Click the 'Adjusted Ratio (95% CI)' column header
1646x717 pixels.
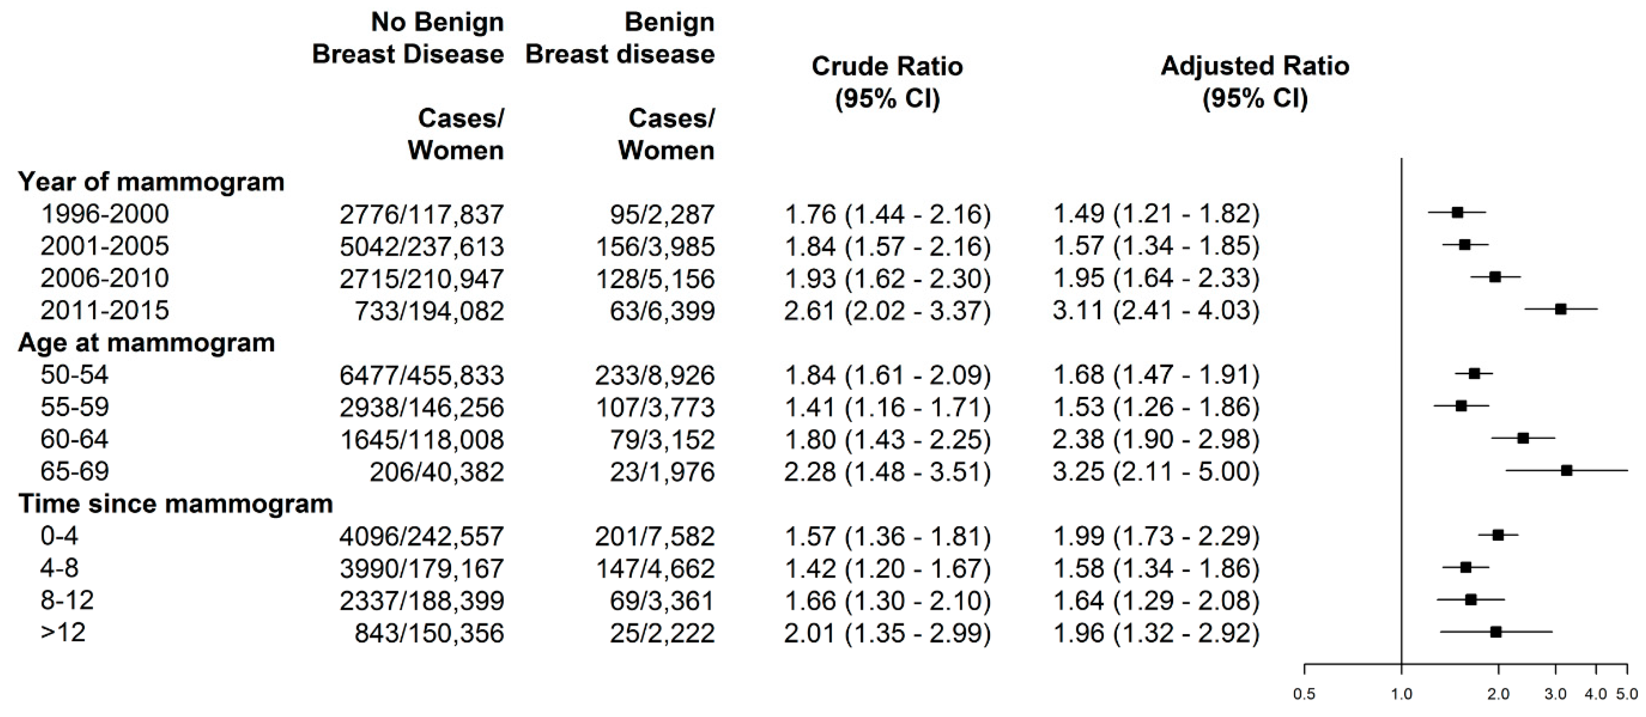1254,83
